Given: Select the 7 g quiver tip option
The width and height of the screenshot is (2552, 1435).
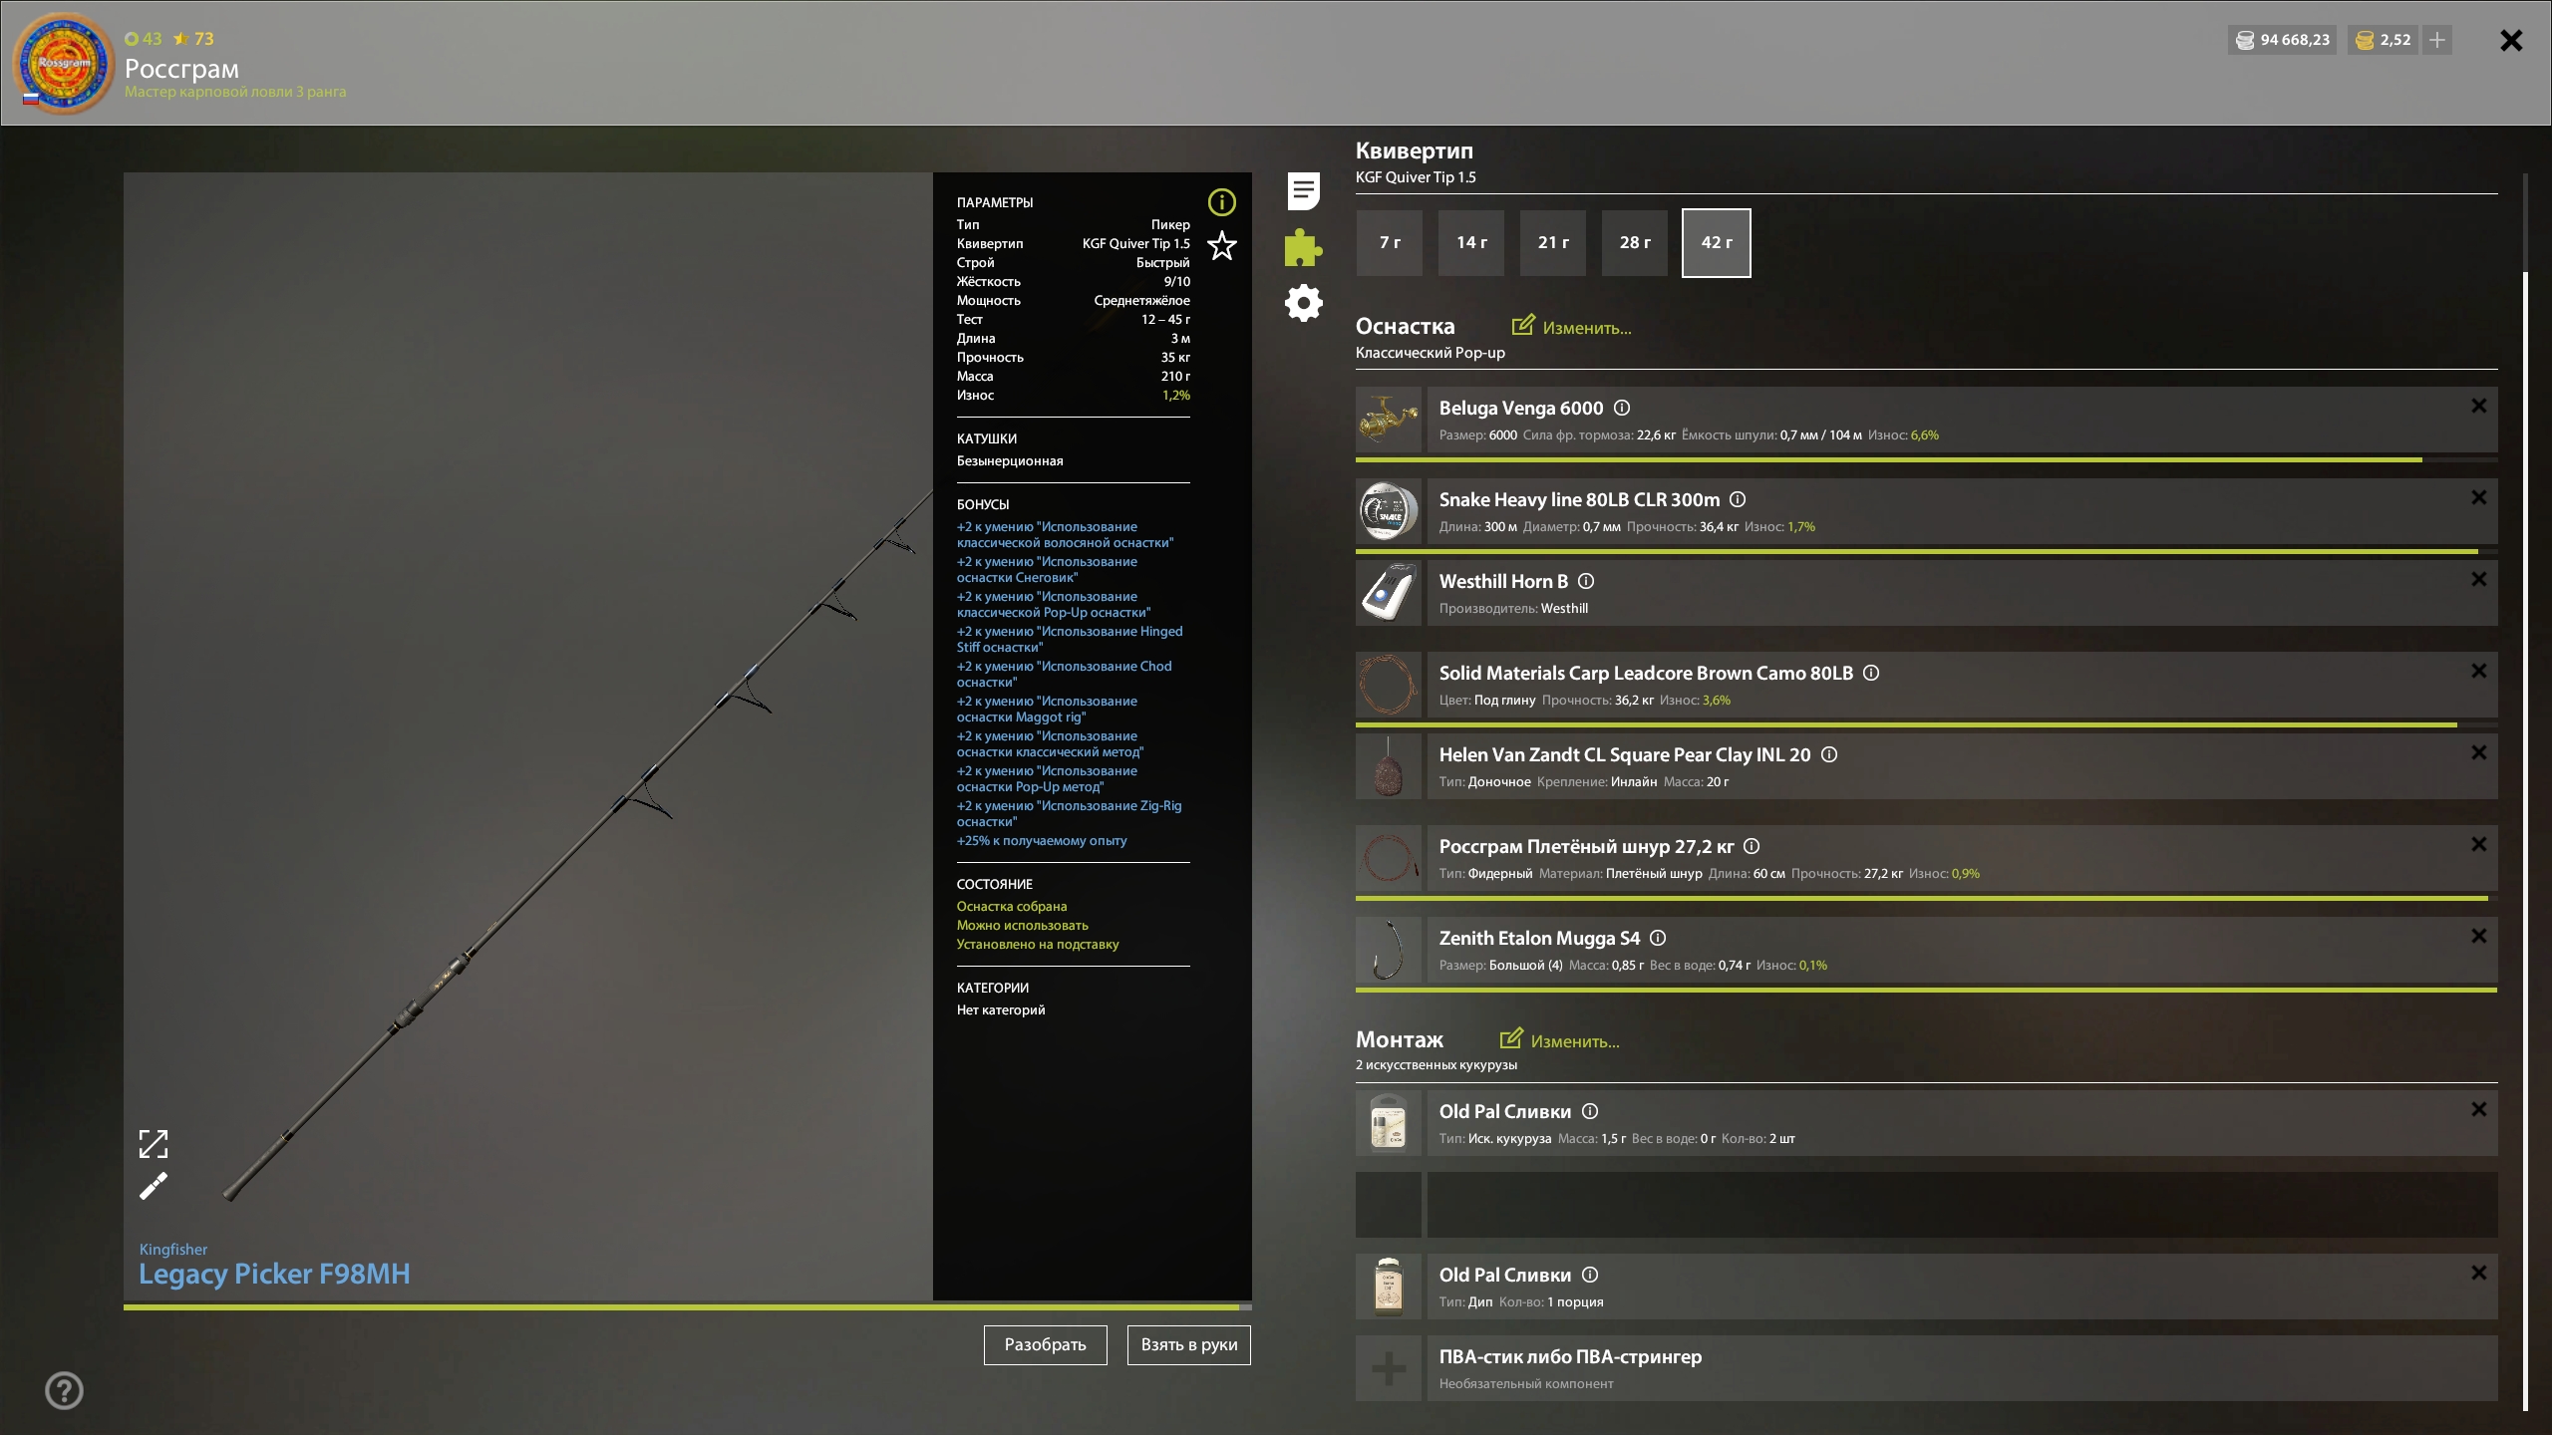Looking at the screenshot, I should pos(1390,242).
